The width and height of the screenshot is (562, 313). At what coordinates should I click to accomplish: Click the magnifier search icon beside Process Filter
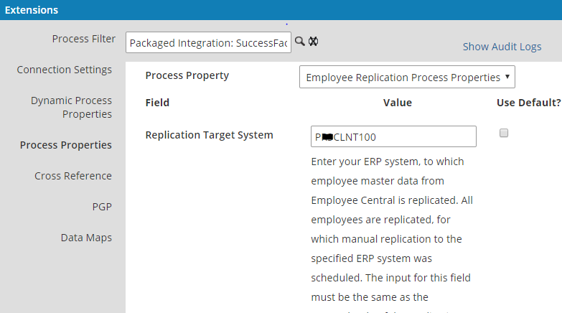pos(299,41)
